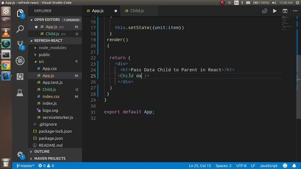Open Ubuntu Dash search launcher

(6, 11)
